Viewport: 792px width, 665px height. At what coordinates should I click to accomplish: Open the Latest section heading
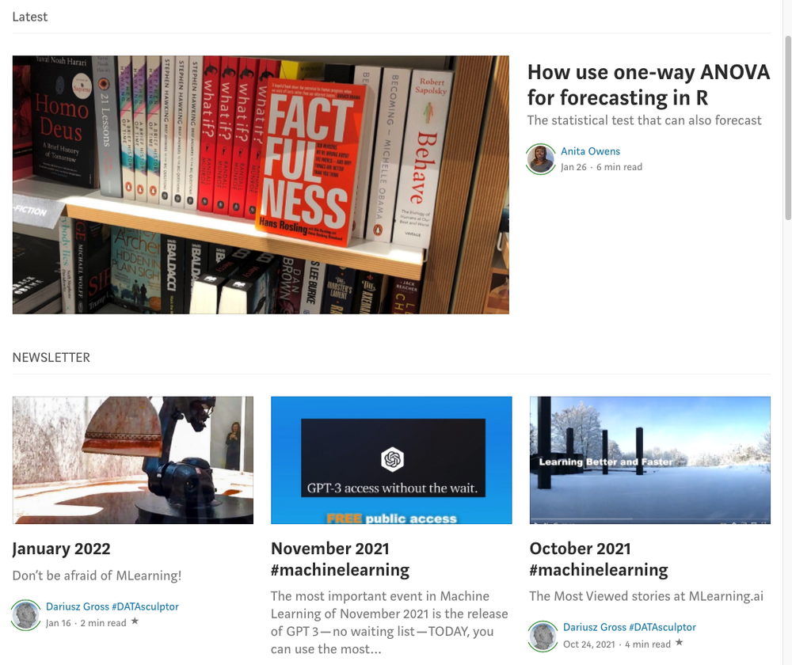click(x=30, y=17)
